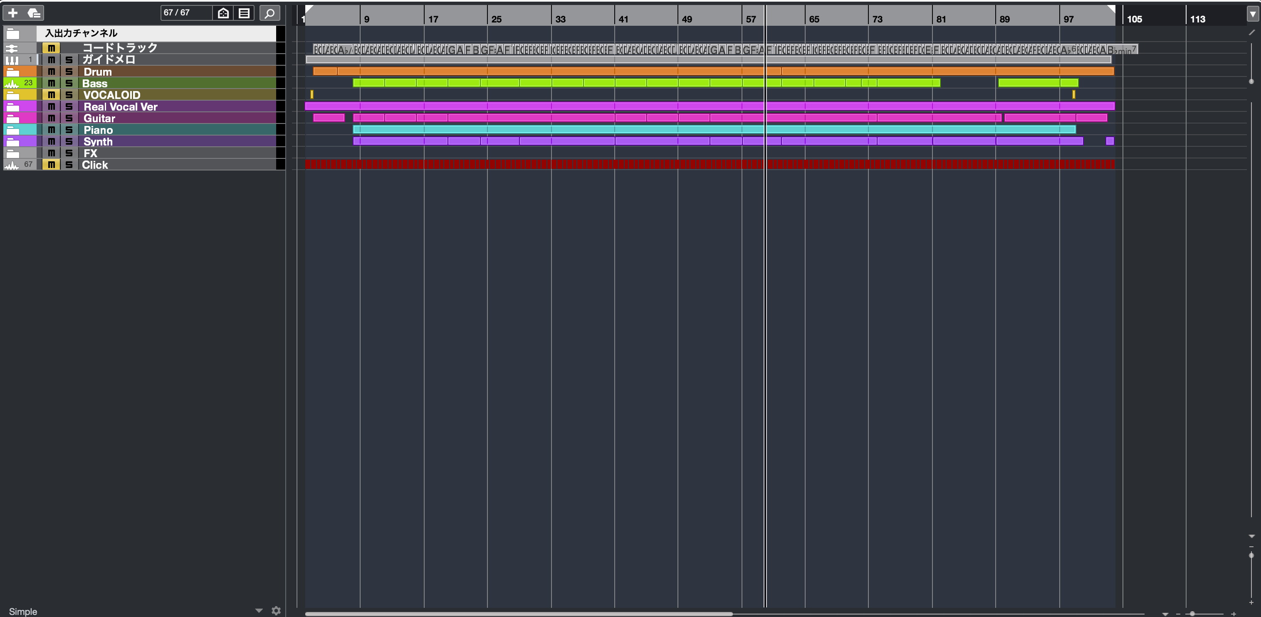Screen dimensions: 1261x617
Task: Expand the Synth folder track
Action: click(x=13, y=141)
